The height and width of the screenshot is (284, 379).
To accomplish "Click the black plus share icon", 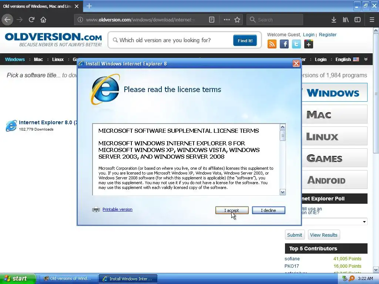I will pyautogui.click(x=309, y=44).
